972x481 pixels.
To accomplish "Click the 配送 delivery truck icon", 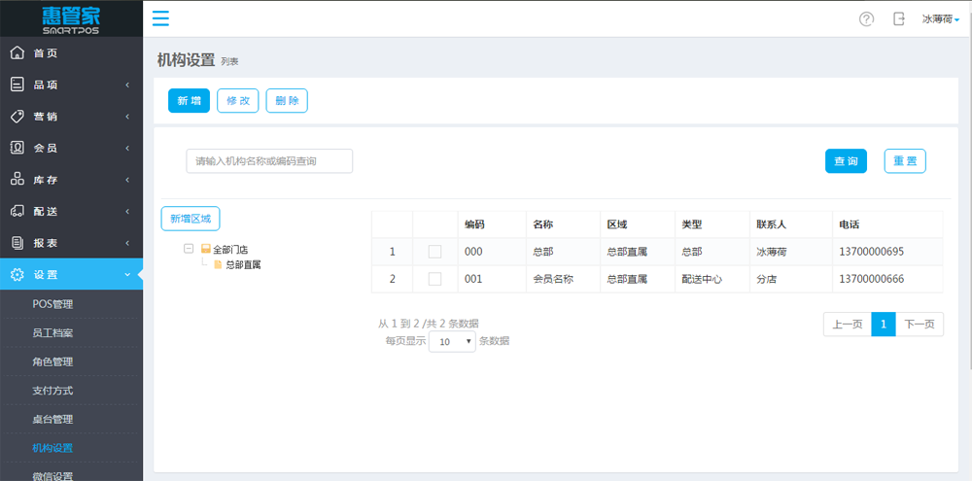I will tap(17, 212).
